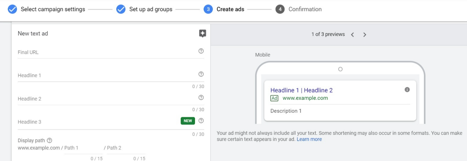Open help icon for Final URL
Screen dimensions: 467x161
pos(201,51)
